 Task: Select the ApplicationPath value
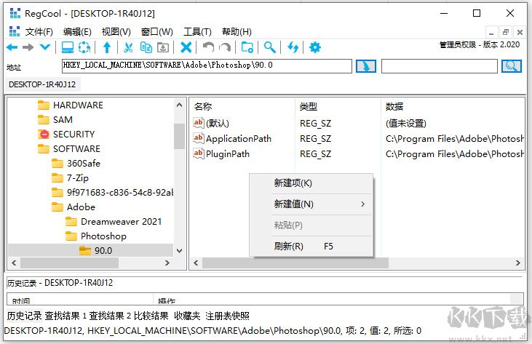(x=238, y=139)
